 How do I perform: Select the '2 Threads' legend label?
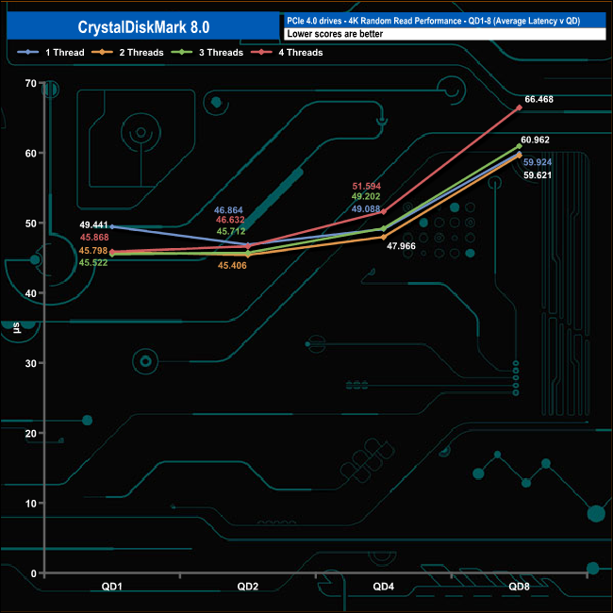[x=141, y=53]
